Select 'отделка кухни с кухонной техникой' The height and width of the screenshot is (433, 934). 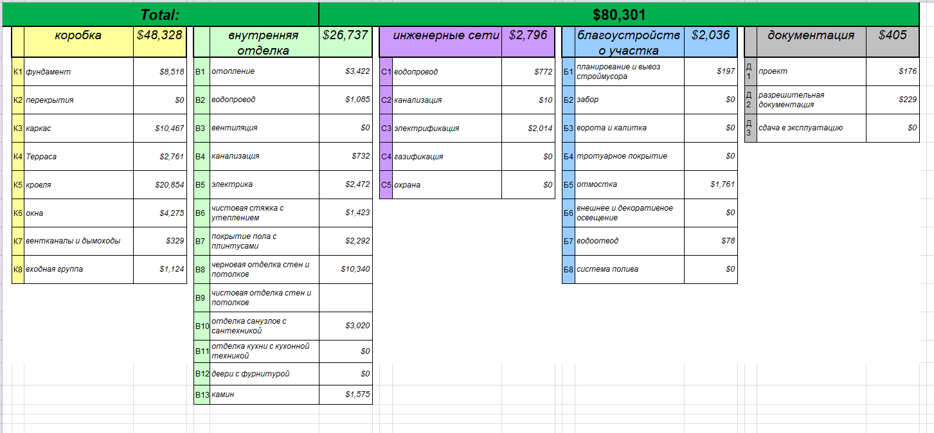[x=264, y=351]
